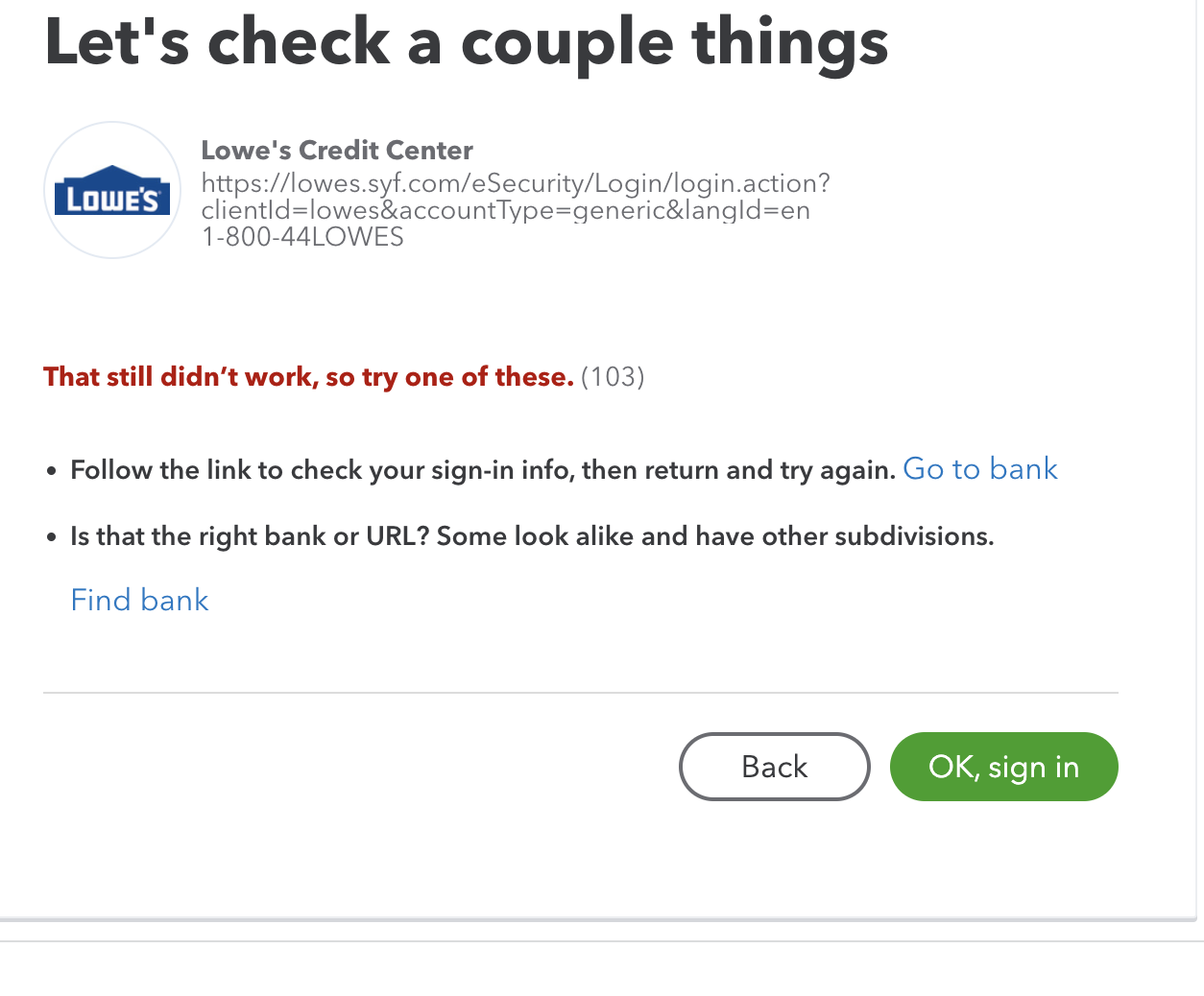Click the Lowe's logo icon
Image resolution: width=1204 pixels, height=996 pixels.
click(x=112, y=190)
